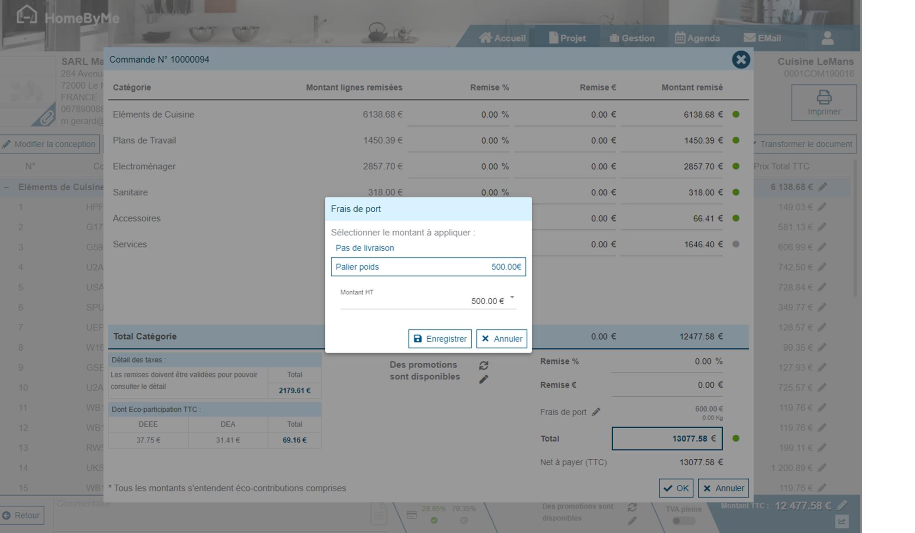Click the refresh promotions icon in the order dialog
The width and height of the screenshot is (915, 533).
coord(483,365)
